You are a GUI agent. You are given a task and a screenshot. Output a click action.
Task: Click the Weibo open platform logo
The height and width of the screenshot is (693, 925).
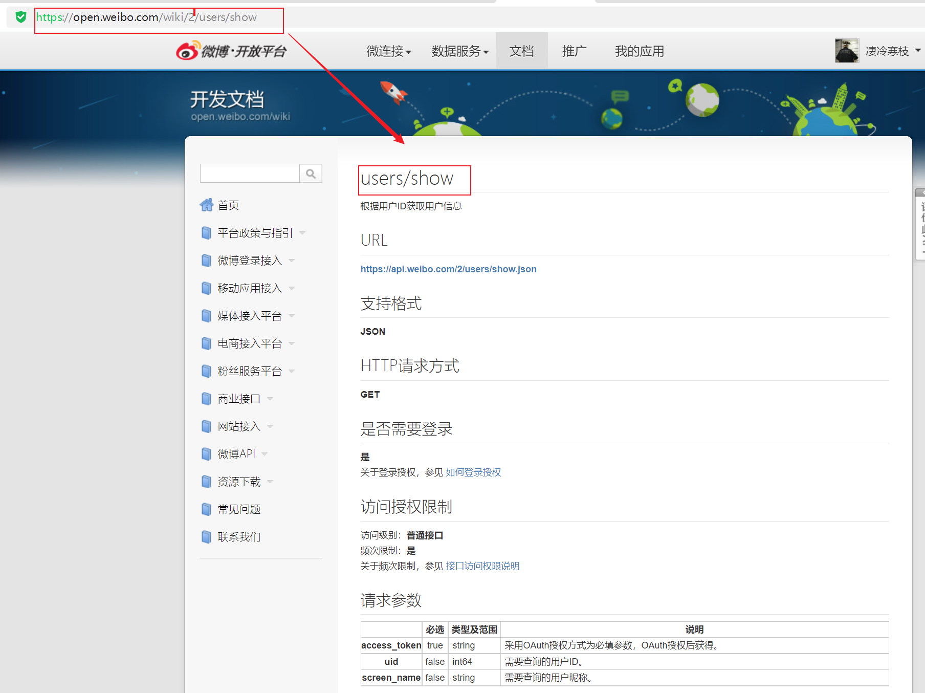[x=231, y=51]
